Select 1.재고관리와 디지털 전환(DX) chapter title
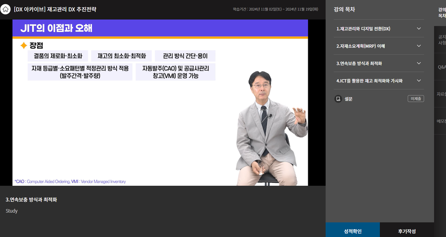 tap(363, 29)
